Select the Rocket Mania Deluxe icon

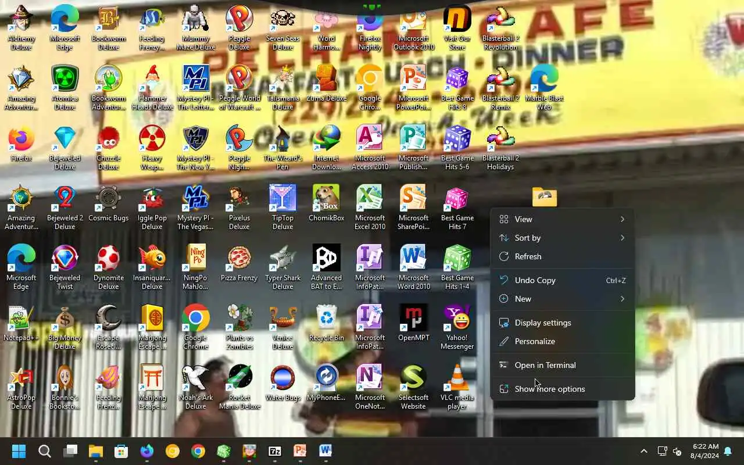tap(239, 387)
